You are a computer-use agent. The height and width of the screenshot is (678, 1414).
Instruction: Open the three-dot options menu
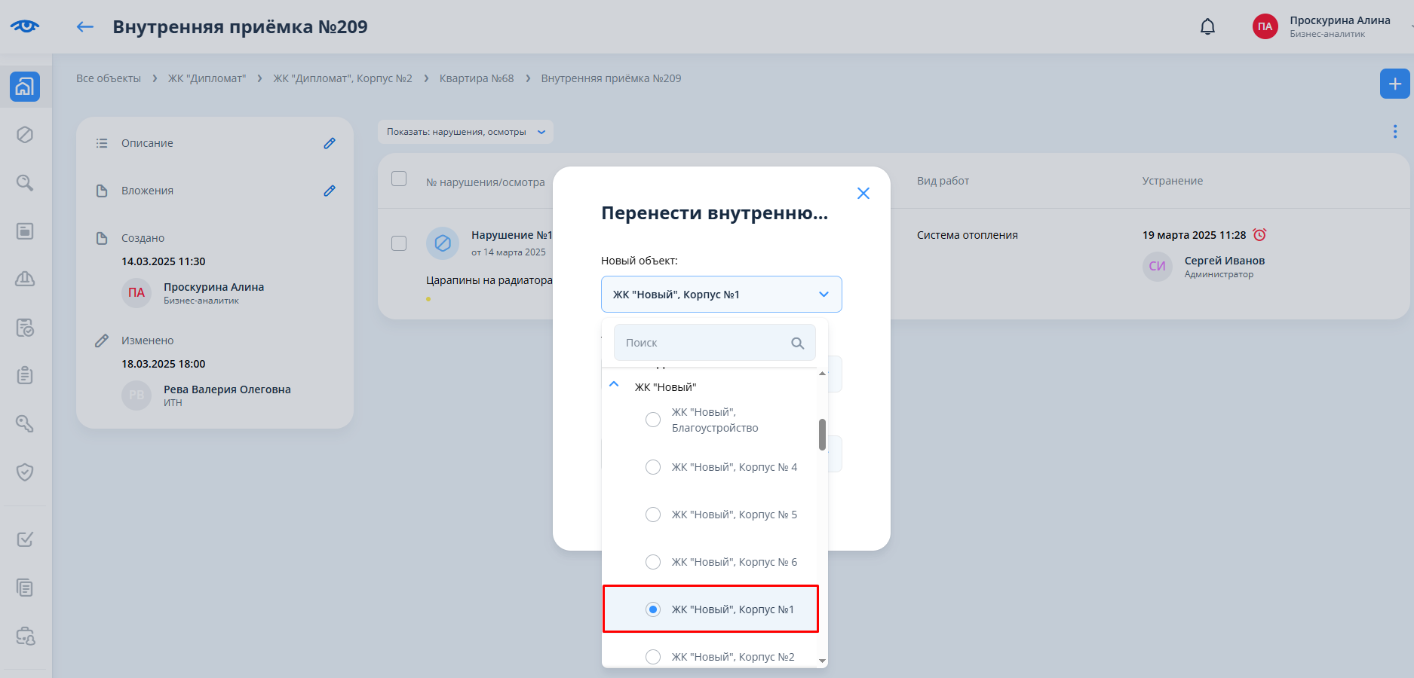pyautogui.click(x=1394, y=132)
